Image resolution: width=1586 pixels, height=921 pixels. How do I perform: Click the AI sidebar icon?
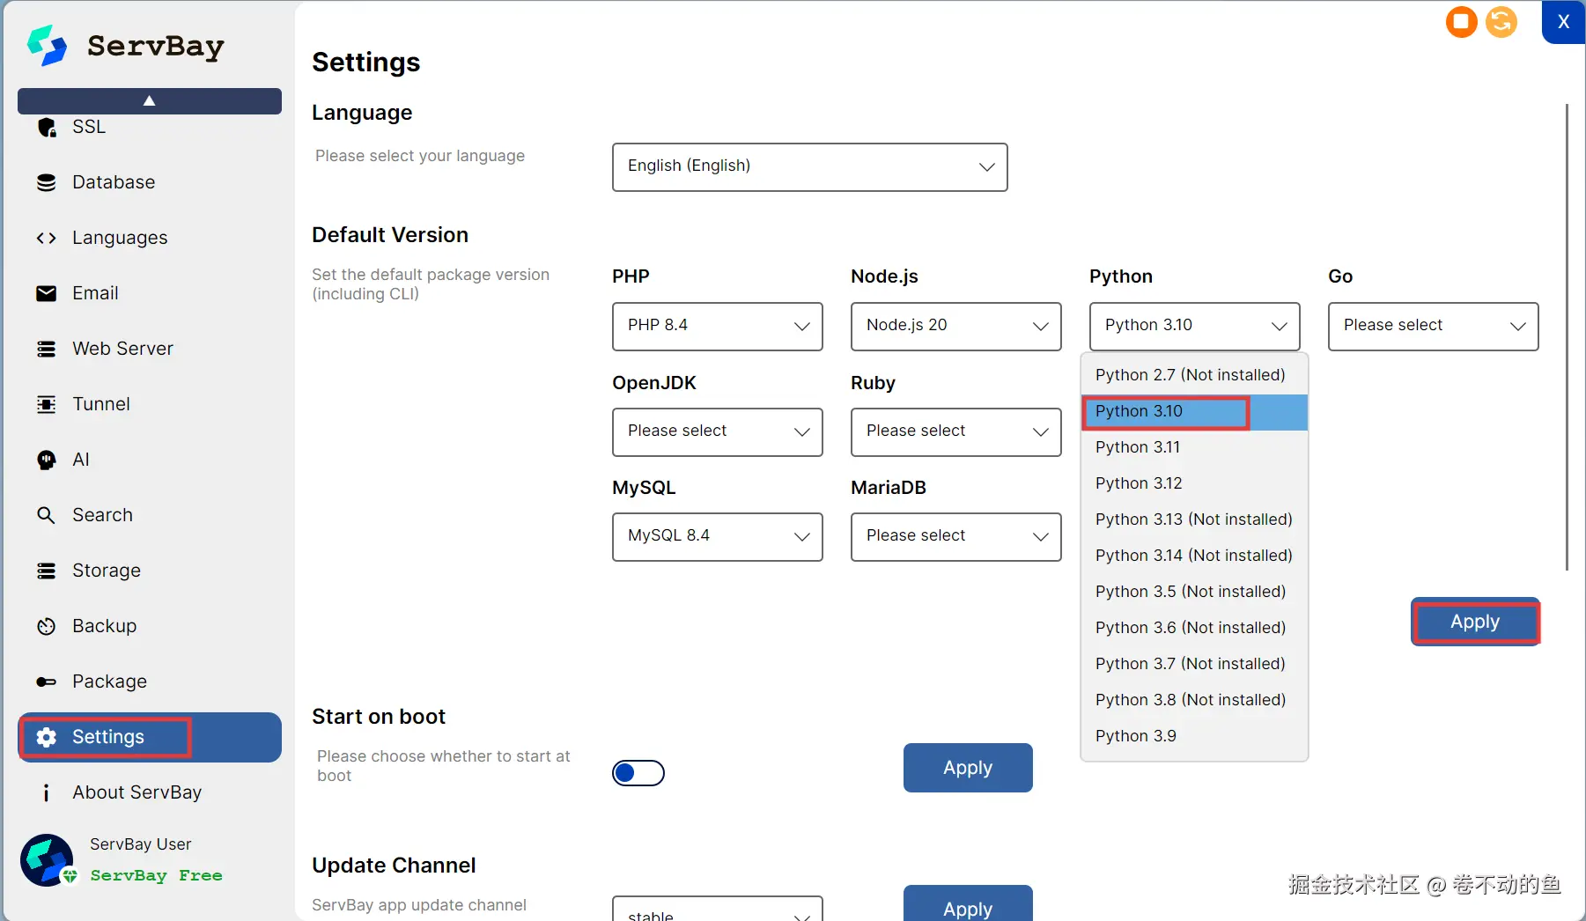click(47, 460)
